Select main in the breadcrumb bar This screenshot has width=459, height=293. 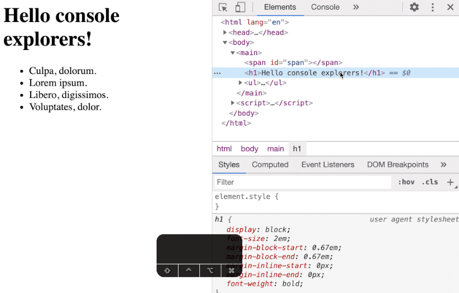click(x=275, y=149)
